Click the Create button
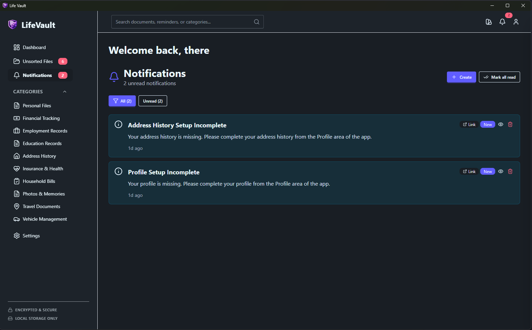532x330 pixels. click(461, 77)
